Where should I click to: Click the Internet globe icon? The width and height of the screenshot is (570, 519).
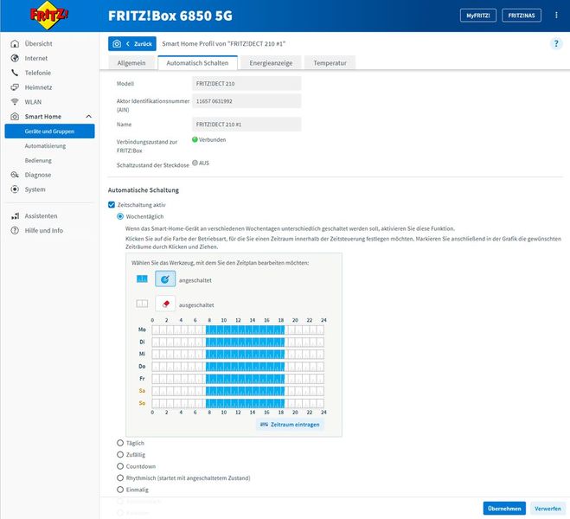point(15,58)
